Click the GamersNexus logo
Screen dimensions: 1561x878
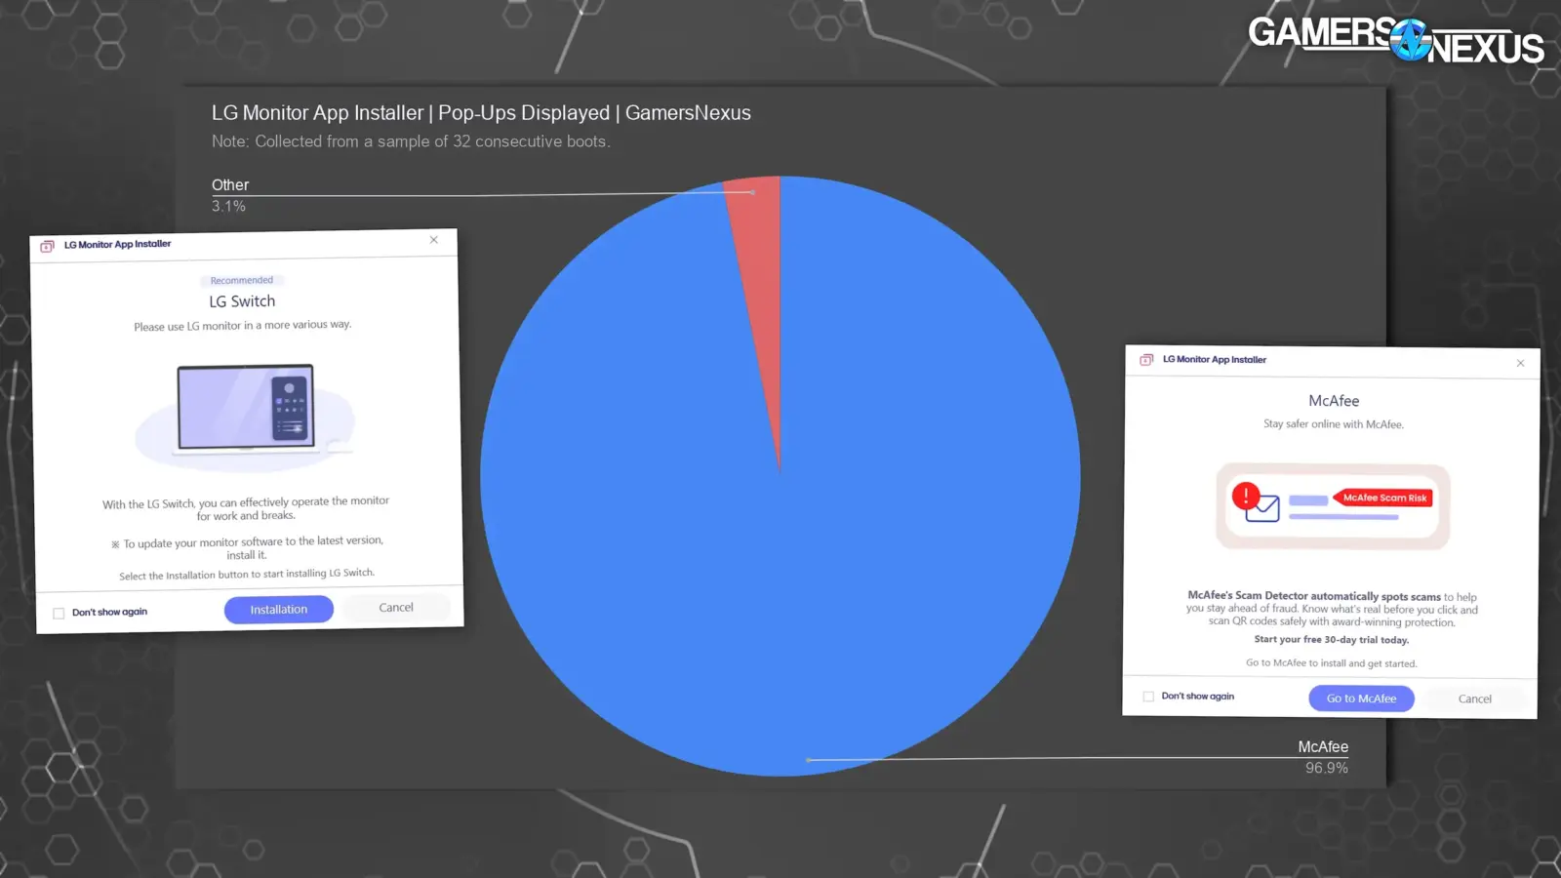coord(1396,40)
